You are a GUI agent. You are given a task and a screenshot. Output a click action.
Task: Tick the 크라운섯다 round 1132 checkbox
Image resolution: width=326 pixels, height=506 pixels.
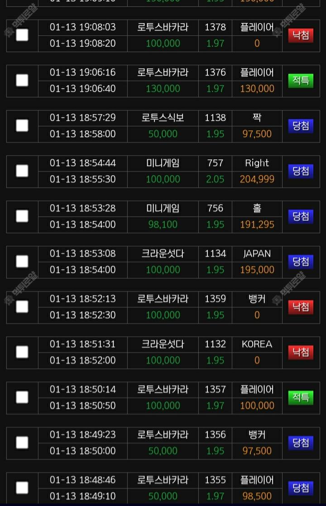[22, 352]
